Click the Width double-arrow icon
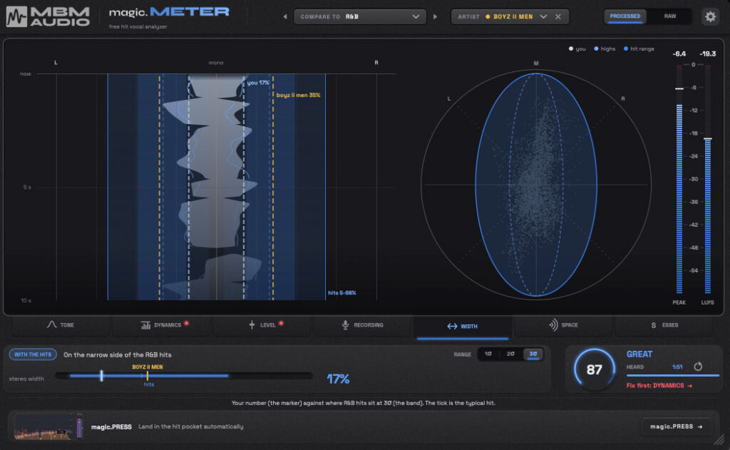This screenshot has height=450, width=730. click(x=452, y=327)
